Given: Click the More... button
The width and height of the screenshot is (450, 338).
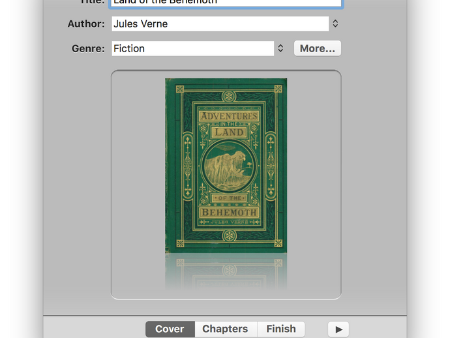Looking at the screenshot, I should pyautogui.click(x=318, y=48).
